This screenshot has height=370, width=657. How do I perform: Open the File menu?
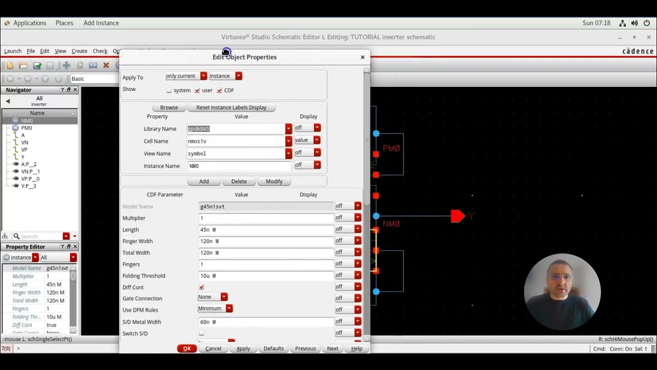pyautogui.click(x=31, y=51)
